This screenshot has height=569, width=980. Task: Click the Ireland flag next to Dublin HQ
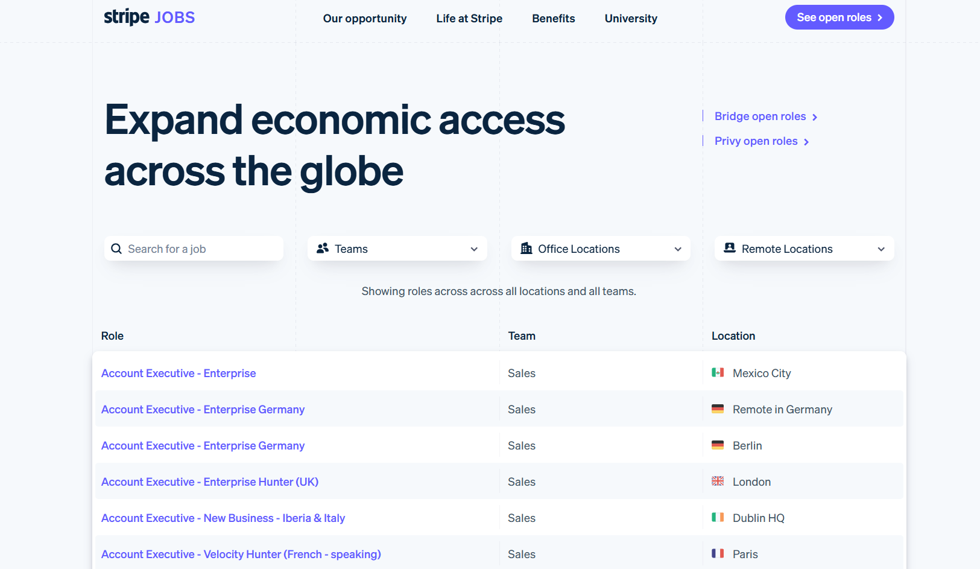(x=717, y=517)
